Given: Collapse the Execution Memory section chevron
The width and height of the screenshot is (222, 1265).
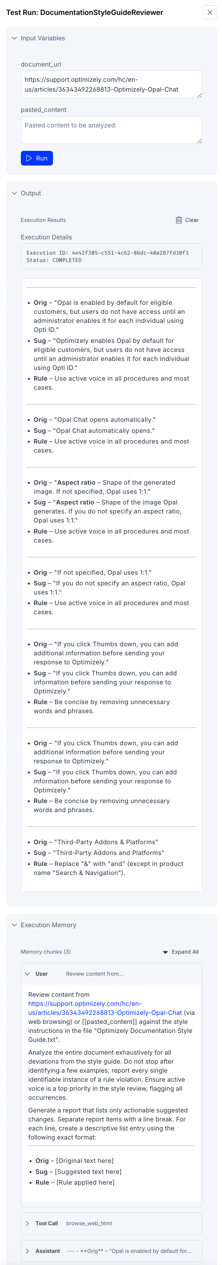Looking at the screenshot, I should [x=14, y=925].
